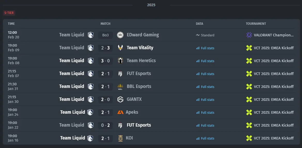The width and height of the screenshot is (302, 148).
Task: Click the BBL Esports crown logo
Action: click(120, 87)
